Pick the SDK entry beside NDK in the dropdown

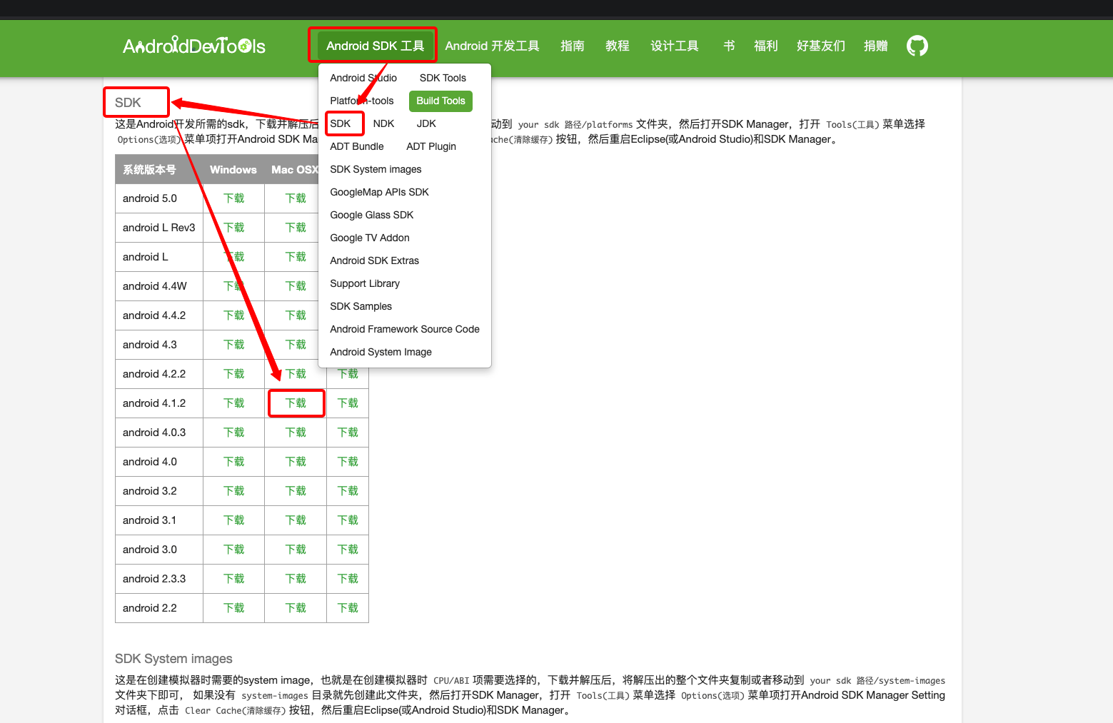coord(341,123)
